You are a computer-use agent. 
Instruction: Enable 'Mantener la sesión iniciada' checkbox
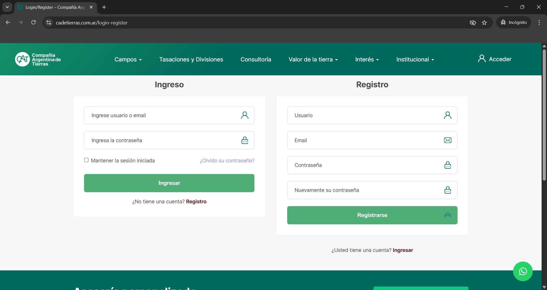[86, 160]
